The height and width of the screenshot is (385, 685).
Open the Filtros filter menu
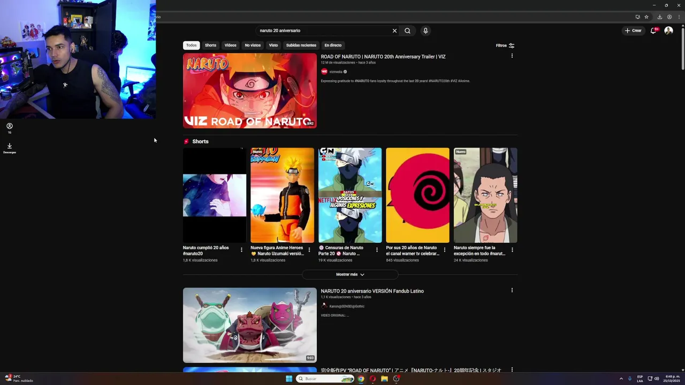(505, 45)
